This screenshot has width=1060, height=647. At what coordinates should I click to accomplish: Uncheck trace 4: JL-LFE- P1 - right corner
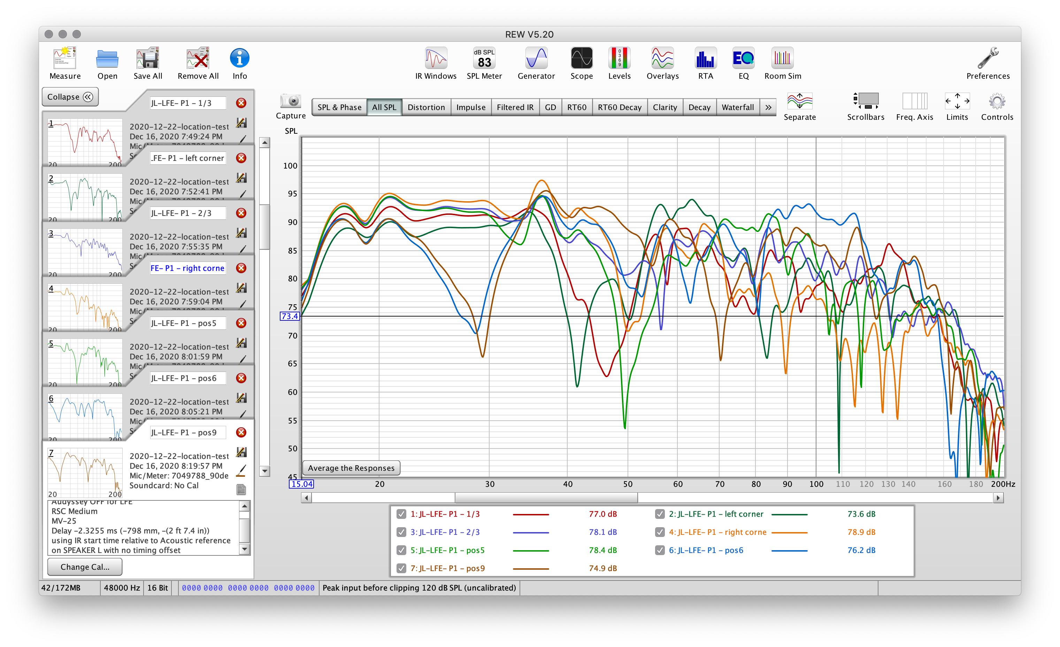point(660,532)
